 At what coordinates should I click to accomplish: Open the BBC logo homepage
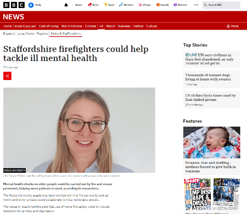(14, 5)
